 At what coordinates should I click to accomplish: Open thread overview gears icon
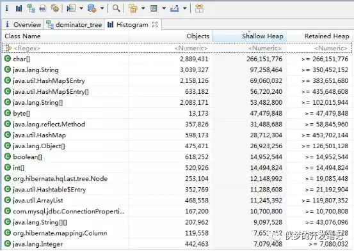click(x=55, y=8)
